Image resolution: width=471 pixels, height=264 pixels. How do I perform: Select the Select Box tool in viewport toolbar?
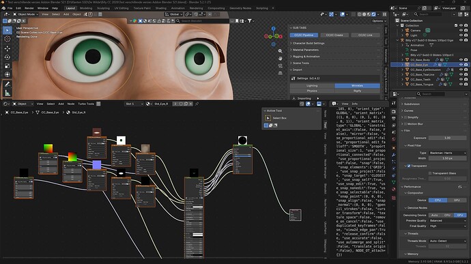8,30
